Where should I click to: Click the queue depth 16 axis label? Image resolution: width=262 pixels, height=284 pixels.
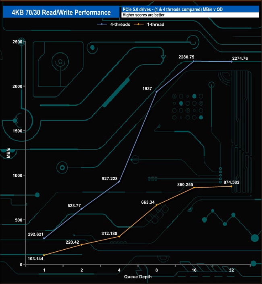[x=194, y=270]
